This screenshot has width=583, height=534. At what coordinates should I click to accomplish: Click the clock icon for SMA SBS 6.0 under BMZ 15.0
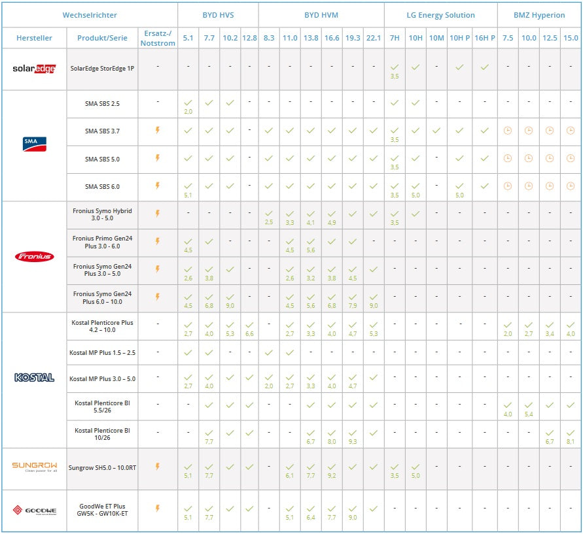pos(571,186)
